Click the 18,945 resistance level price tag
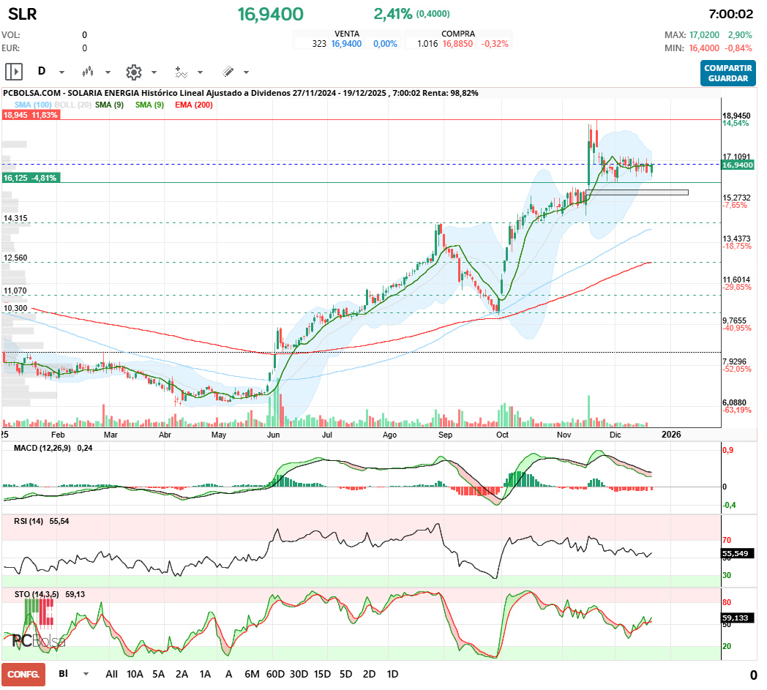Viewport: 767px width, 690px height. (x=30, y=115)
